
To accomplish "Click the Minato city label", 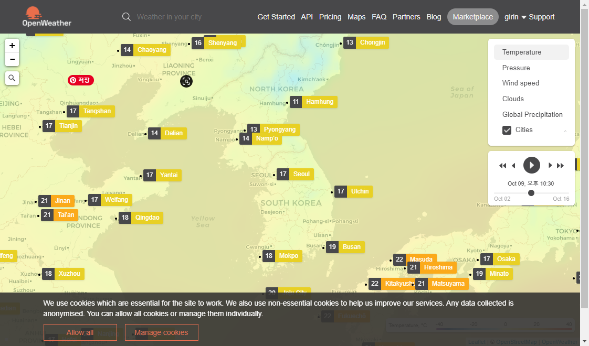I will coord(499,274).
